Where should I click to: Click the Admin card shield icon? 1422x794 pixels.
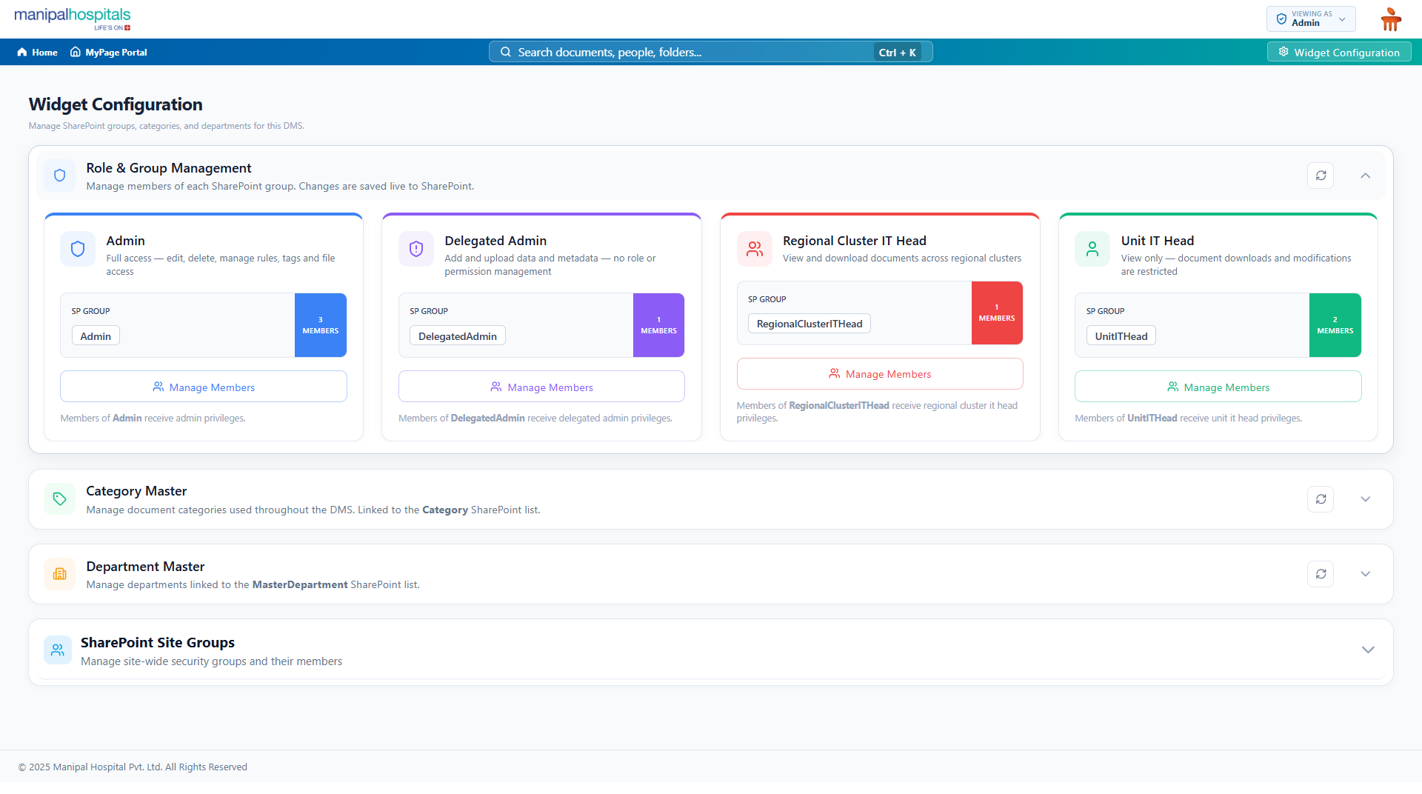click(x=78, y=249)
